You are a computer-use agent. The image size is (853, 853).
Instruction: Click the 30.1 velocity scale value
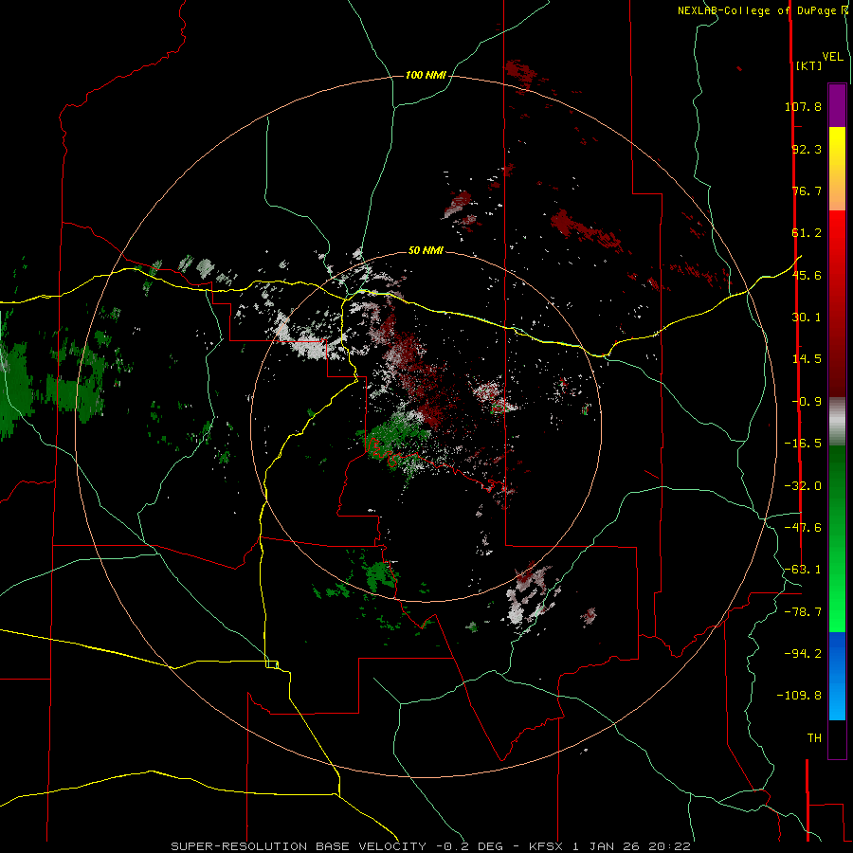click(807, 318)
